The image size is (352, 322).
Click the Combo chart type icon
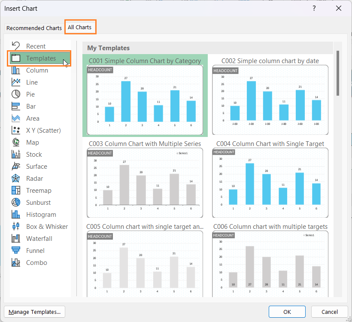click(x=16, y=262)
